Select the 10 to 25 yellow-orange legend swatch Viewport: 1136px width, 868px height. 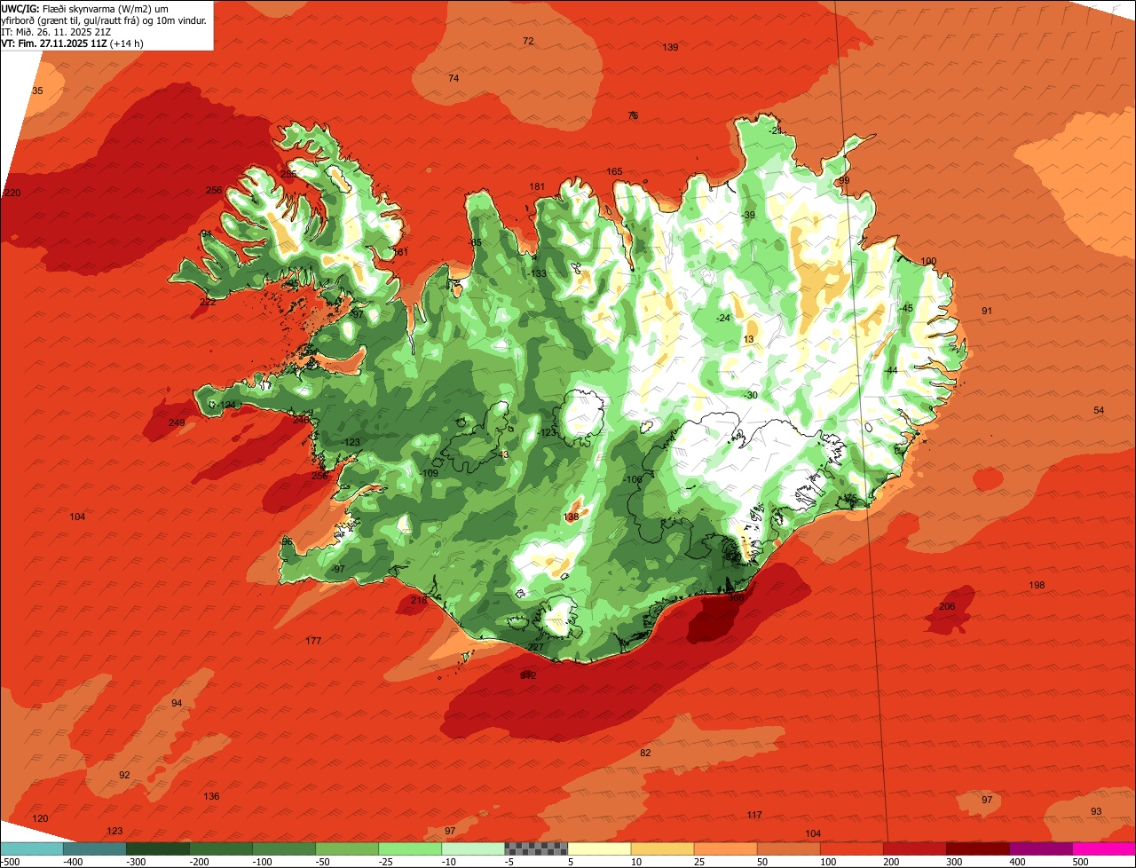[x=662, y=848]
